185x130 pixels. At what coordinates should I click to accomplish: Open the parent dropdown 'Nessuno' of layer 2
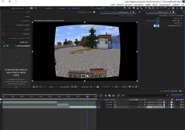107,105
